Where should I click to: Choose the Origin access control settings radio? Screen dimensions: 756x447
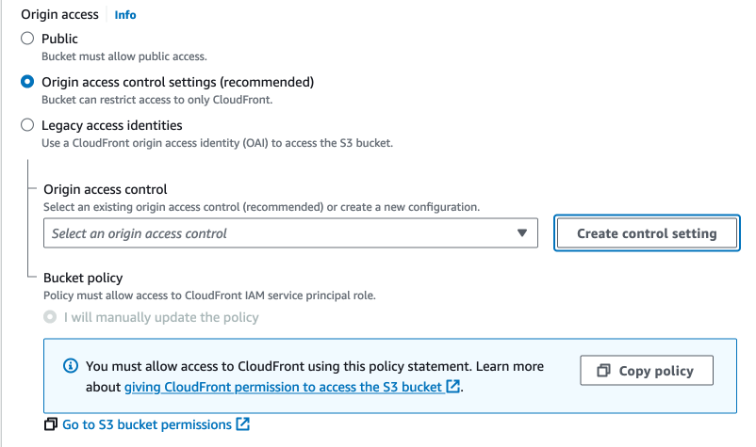(27, 82)
